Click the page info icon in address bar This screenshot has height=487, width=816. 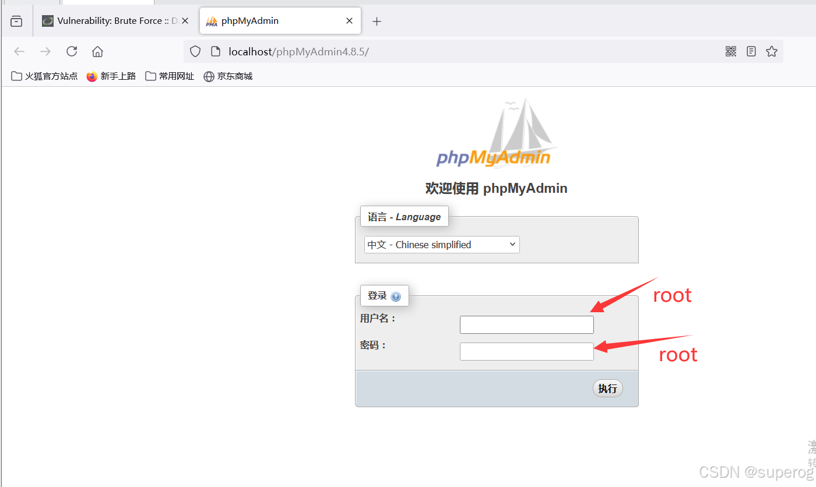[x=214, y=51]
